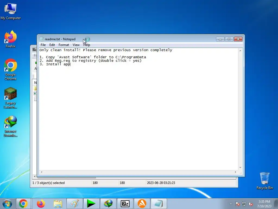Click the Notepad vertical scrollbar down arrow

[x=240, y=168]
